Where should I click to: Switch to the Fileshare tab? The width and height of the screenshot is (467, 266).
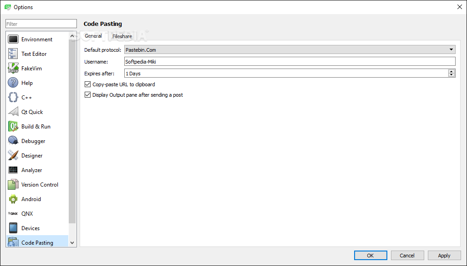(122, 36)
